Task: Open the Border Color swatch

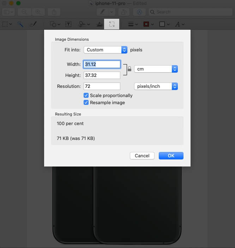Action: (x=149, y=24)
